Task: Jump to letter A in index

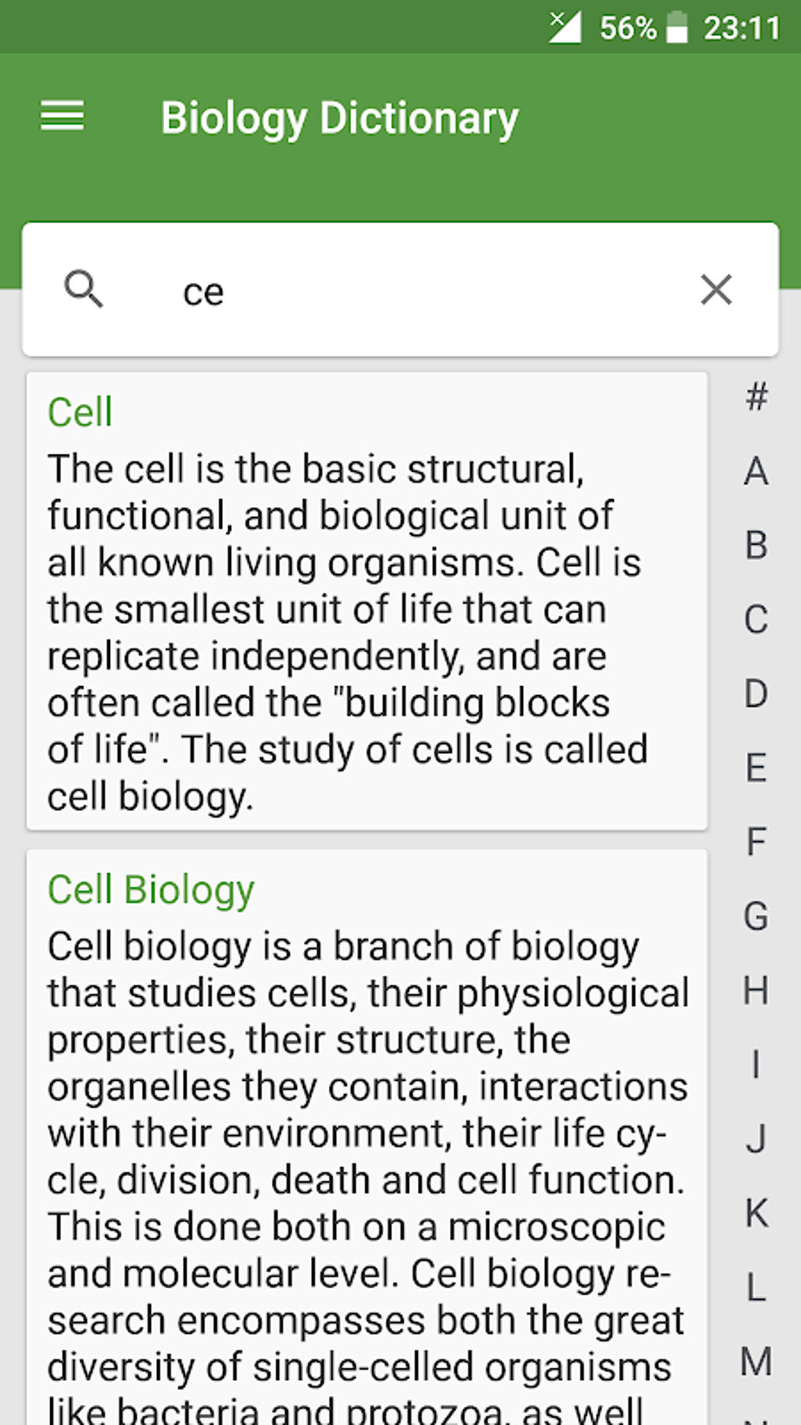Action: pos(755,472)
